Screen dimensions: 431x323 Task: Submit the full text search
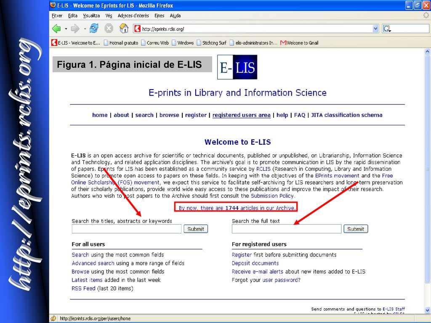(356, 229)
